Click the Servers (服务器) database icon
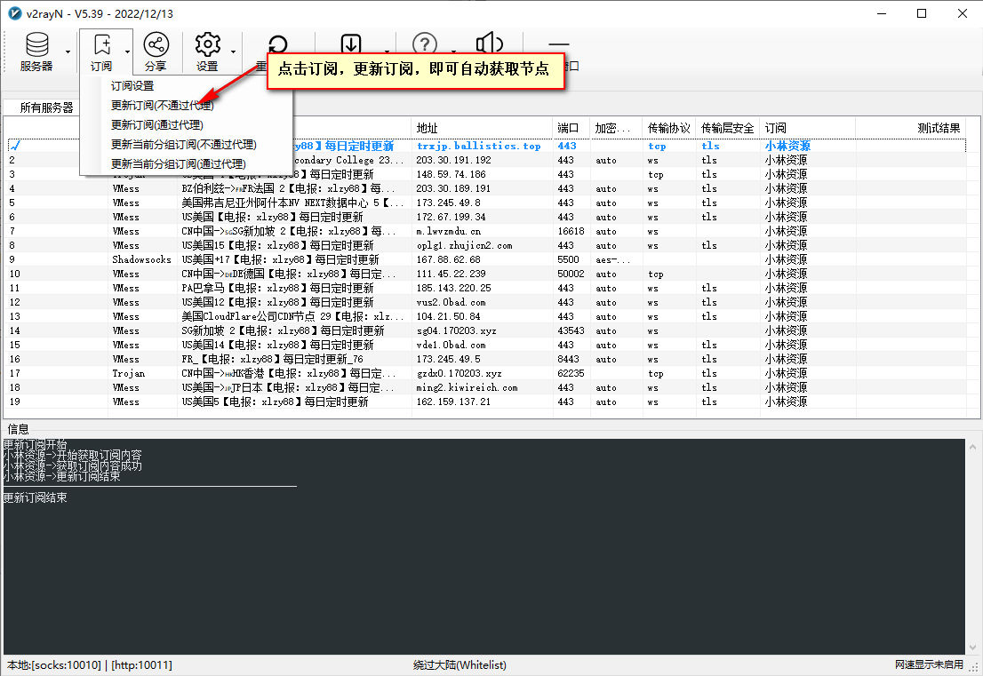The width and height of the screenshot is (983, 676). (36, 44)
